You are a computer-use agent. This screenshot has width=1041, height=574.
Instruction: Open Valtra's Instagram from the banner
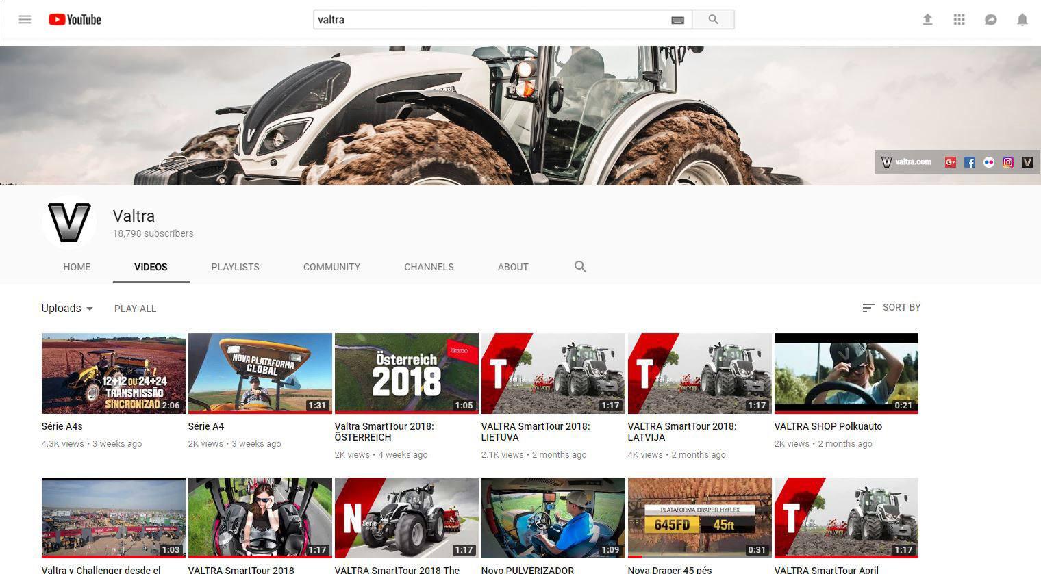point(1008,162)
